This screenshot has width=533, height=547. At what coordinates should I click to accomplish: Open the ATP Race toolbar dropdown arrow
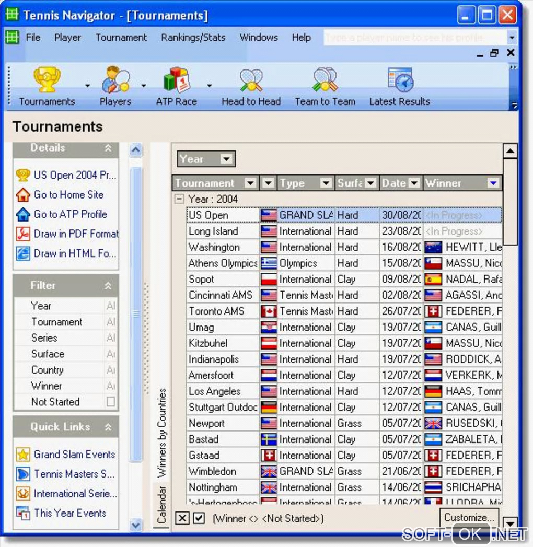(209, 86)
